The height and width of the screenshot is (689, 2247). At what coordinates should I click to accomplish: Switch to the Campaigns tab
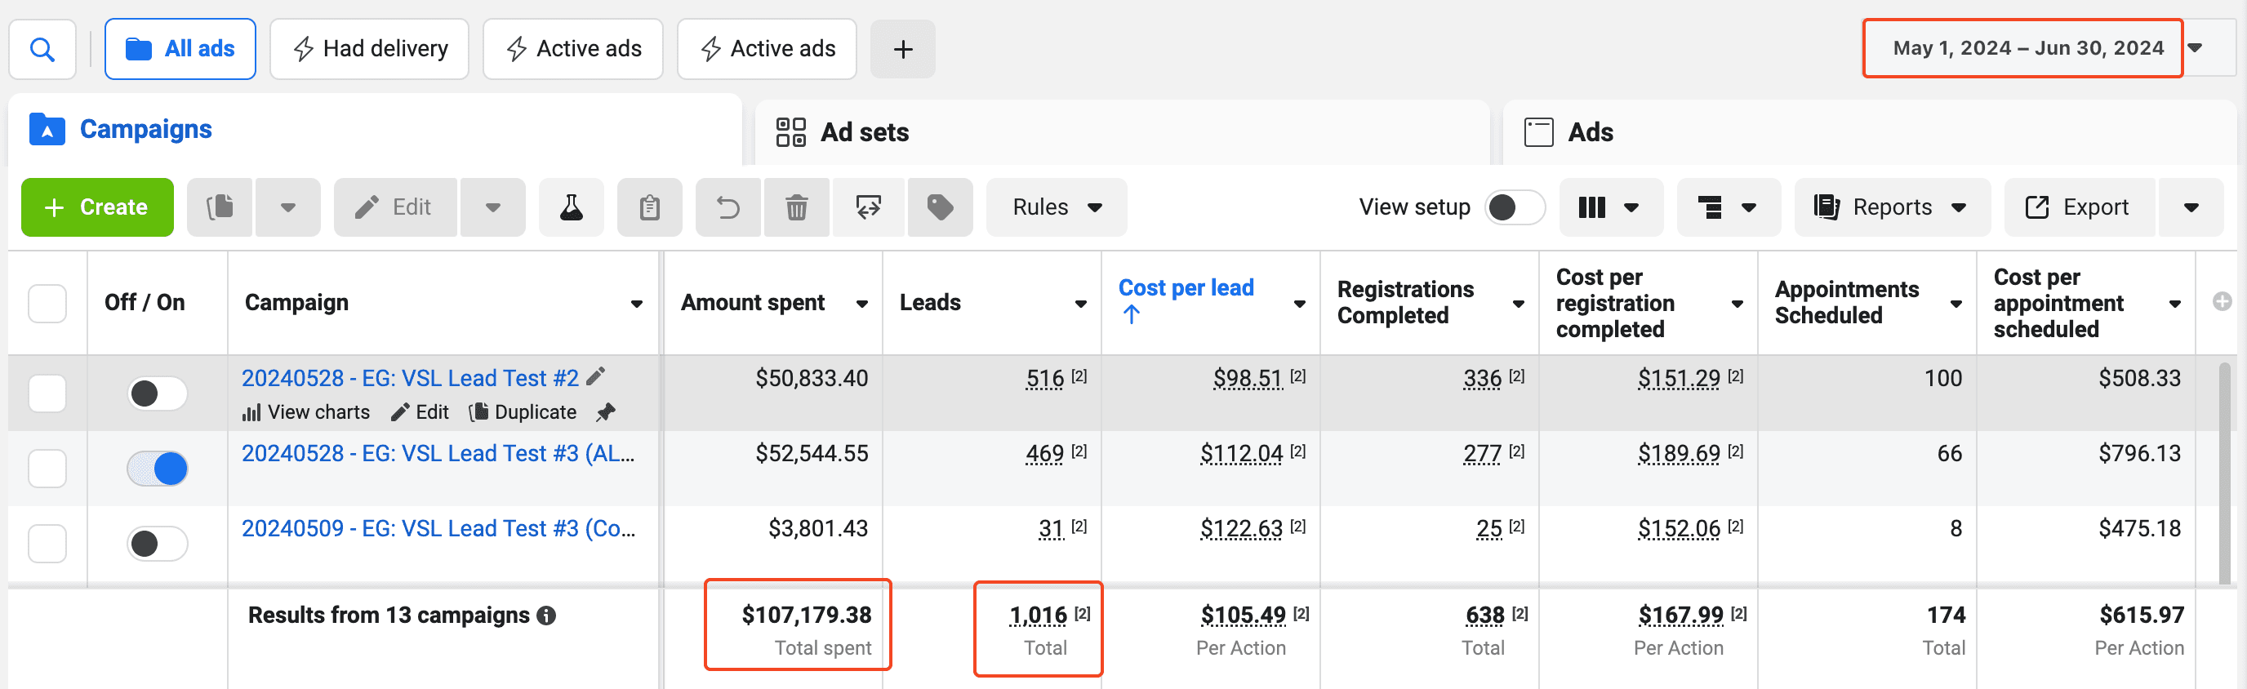pyautogui.click(x=375, y=130)
